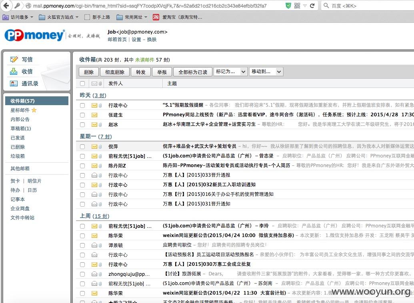Open the 移动到... dropdown

click(266, 72)
